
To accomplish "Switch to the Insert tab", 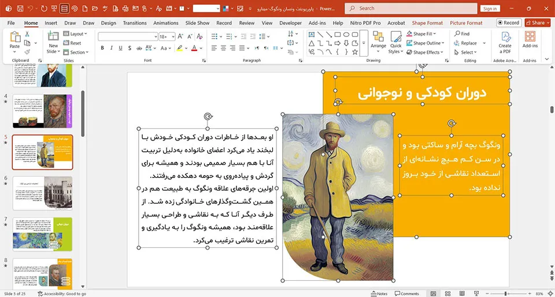I will pos(51,23).
